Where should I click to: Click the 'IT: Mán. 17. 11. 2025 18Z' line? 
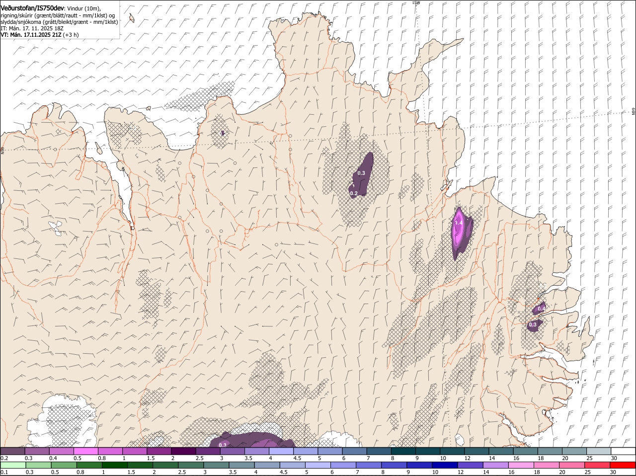pos(32,28)
